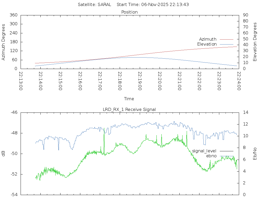The width and height of the screenshot is (267, 200).
Task: Click the -46 dB axis tick value
Action: click(14, 113)
